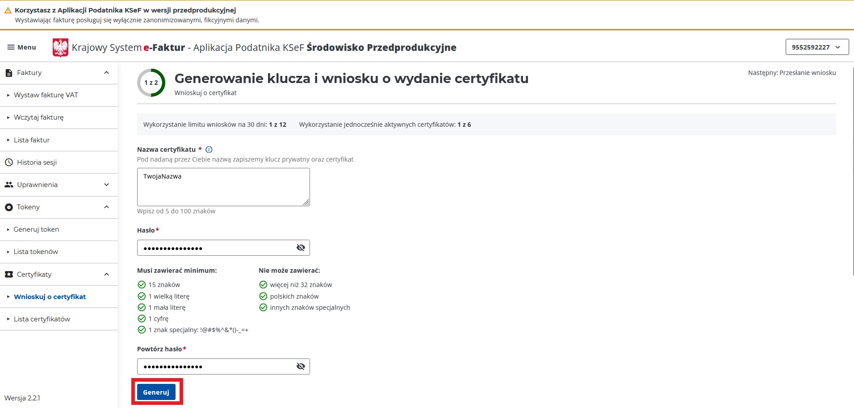Open Wczytaj fakturę menu item

[59, 117]
